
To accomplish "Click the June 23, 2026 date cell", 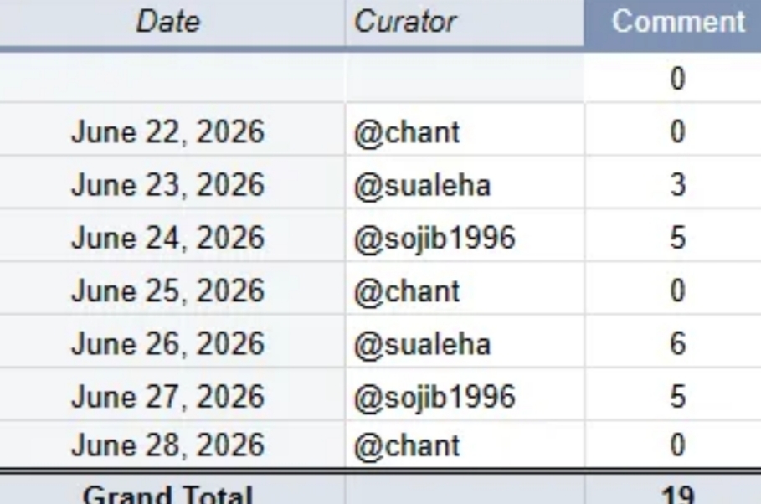I will click(168, 184).
